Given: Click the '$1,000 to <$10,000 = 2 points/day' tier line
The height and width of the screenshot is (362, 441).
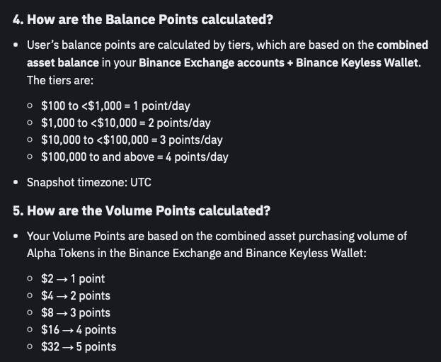Looking at the screenshot, I should pyautogui.click(x=126, y=123).
